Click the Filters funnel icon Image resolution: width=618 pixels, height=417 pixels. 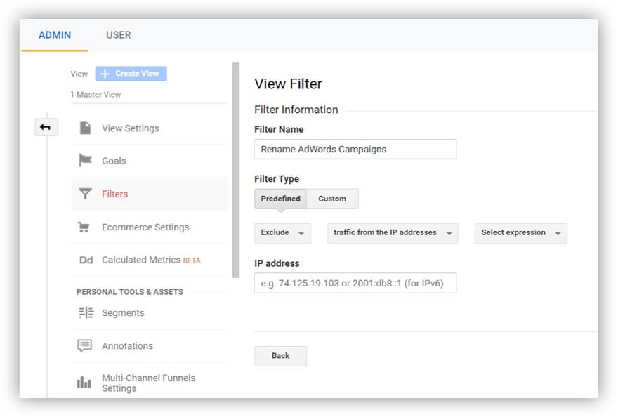(85, 194)
